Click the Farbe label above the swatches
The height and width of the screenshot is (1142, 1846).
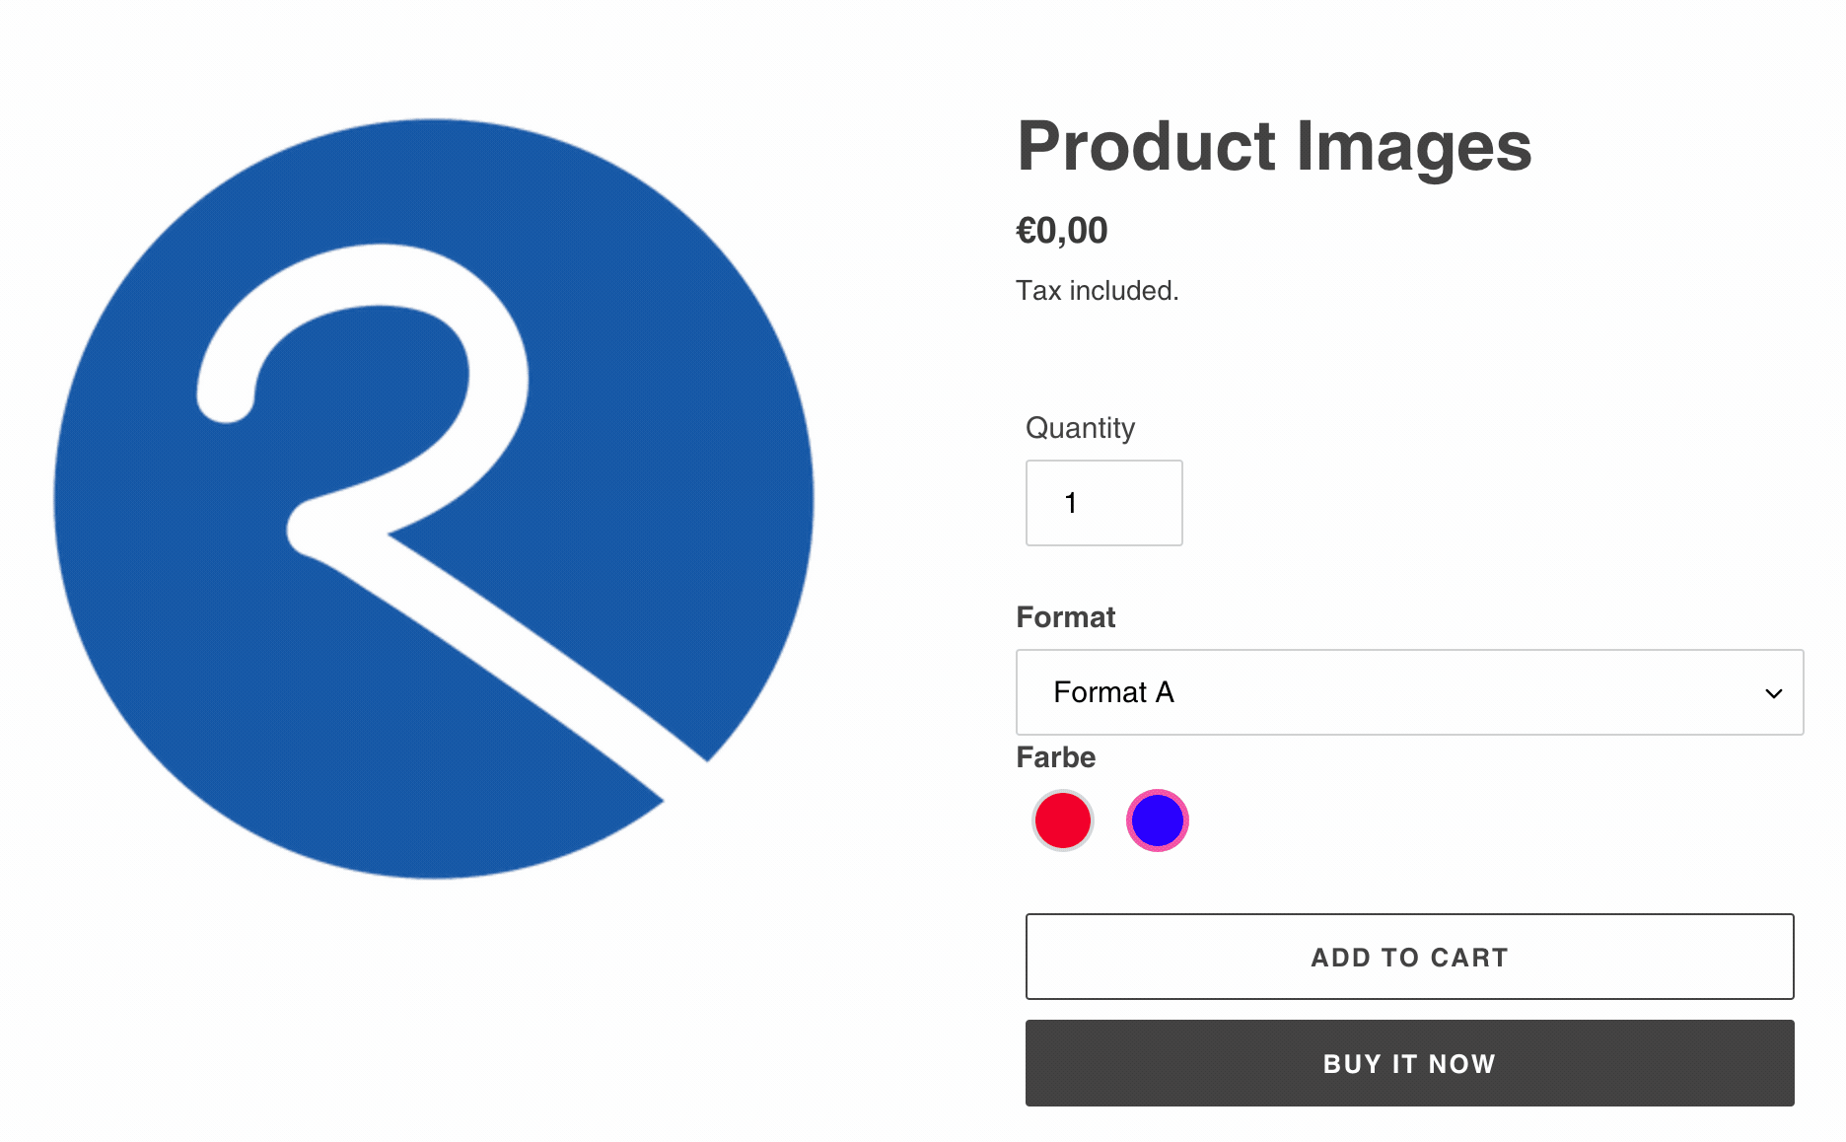(x=1055, y=757)
